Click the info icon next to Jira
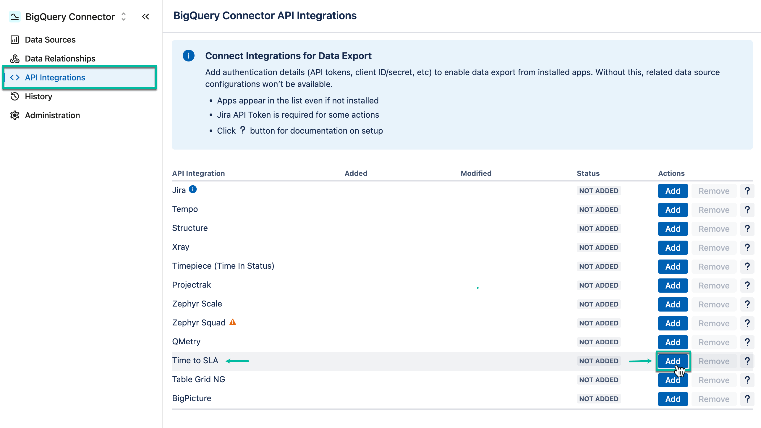The image size is (761, 428). point(192,189)
